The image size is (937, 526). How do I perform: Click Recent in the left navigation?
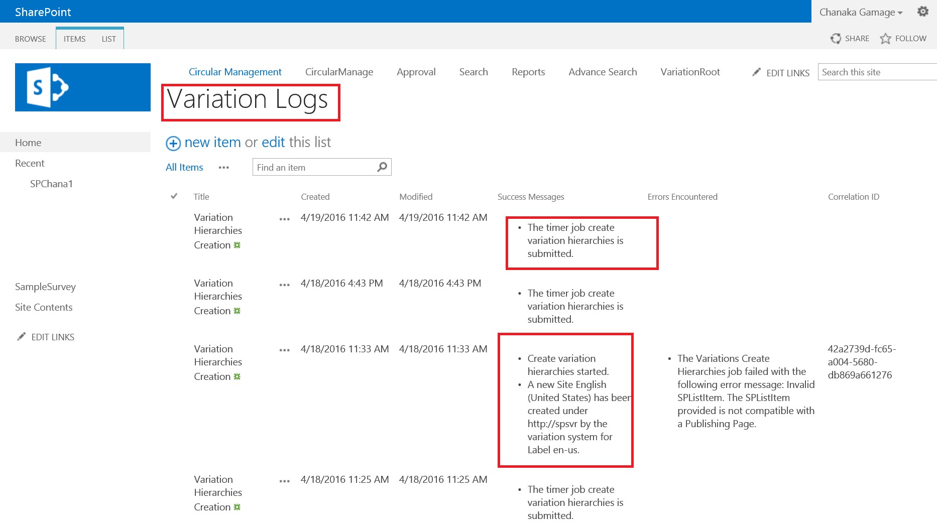pyautogui.click(x=30, y=163)
